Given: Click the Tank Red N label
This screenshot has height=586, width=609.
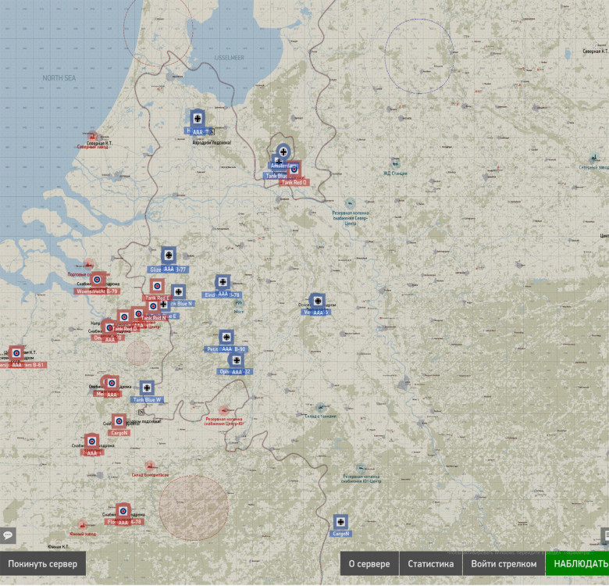Looking at the screenshot, I should [x=154, y=317].
